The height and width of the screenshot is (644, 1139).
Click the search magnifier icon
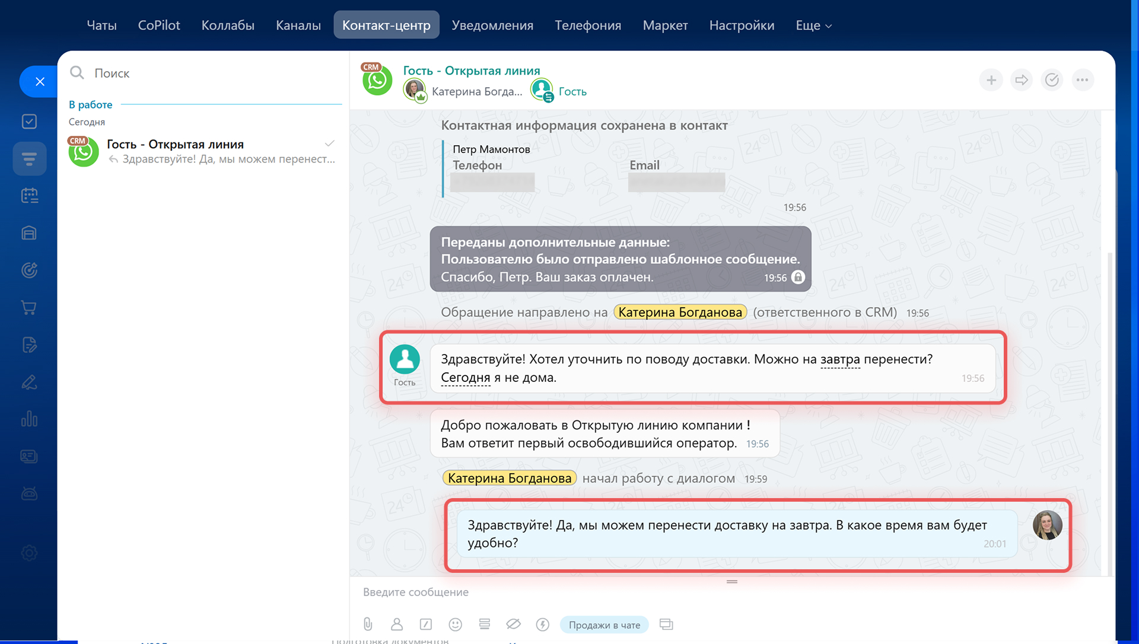pos(77,73)
